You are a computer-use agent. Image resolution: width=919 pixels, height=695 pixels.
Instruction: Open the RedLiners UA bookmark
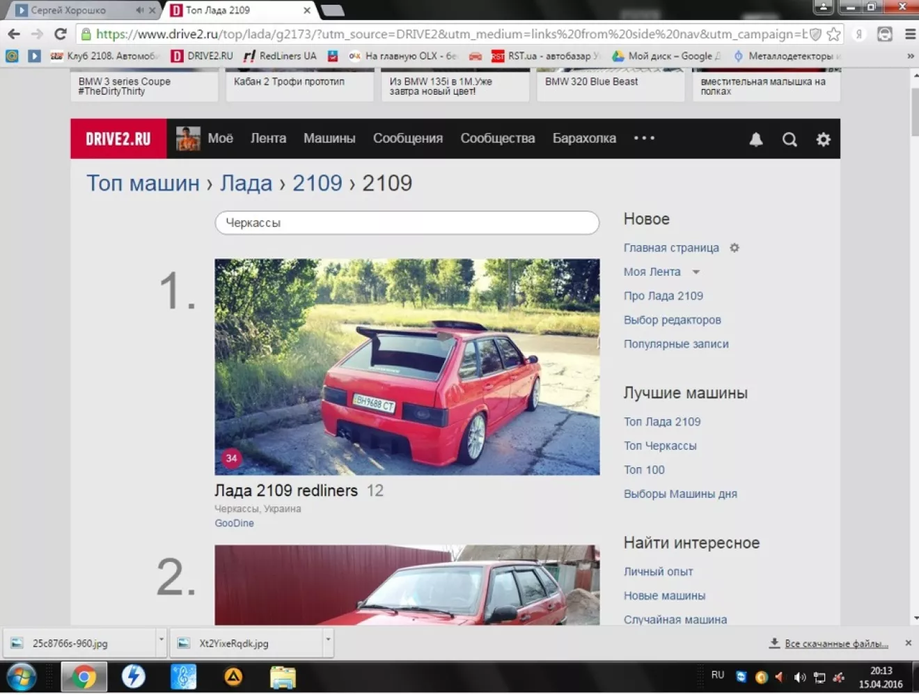tap(280, 56)
